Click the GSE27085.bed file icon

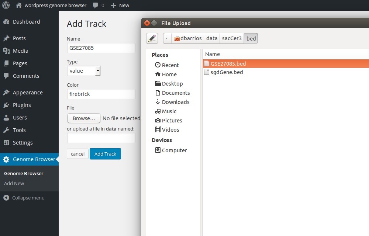click(x=207, y=63)
